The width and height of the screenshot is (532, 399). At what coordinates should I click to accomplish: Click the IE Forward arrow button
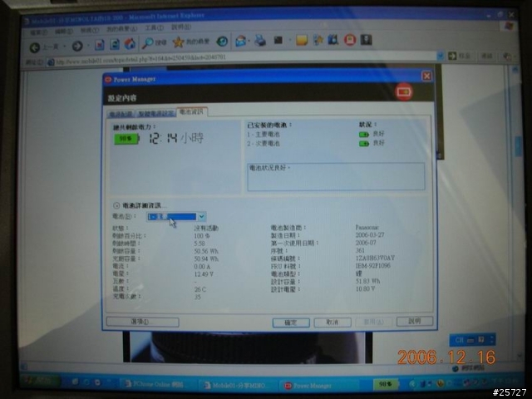77,46
